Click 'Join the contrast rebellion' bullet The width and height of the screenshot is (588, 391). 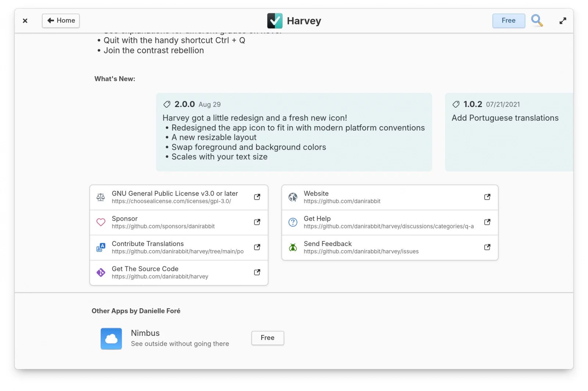click(x=154, y=50)
